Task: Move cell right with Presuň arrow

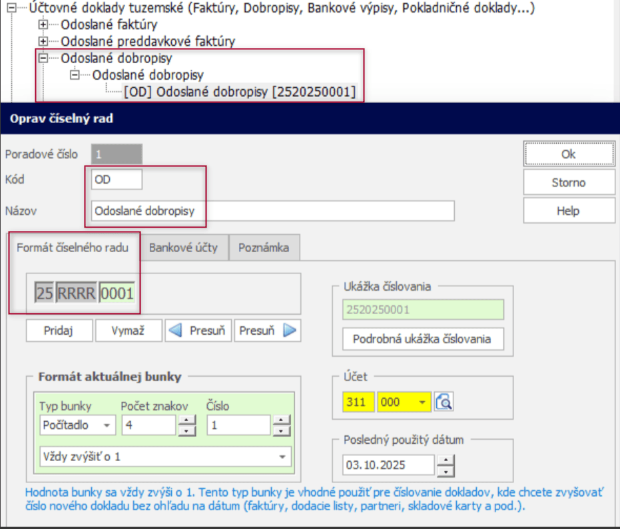Action: coord(267,331)
